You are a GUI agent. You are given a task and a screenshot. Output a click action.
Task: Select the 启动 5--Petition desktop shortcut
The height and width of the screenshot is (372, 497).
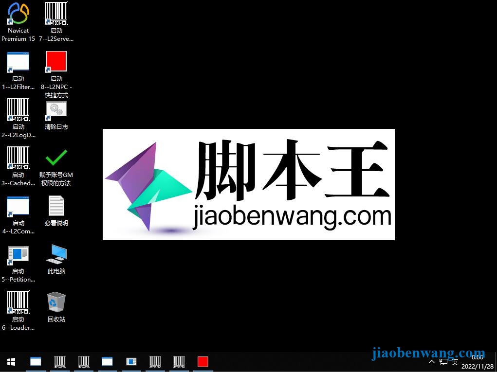point(18,264)
